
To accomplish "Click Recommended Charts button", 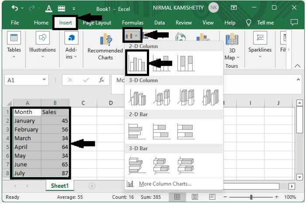I will pyautogui.click(x=105, y=47).
